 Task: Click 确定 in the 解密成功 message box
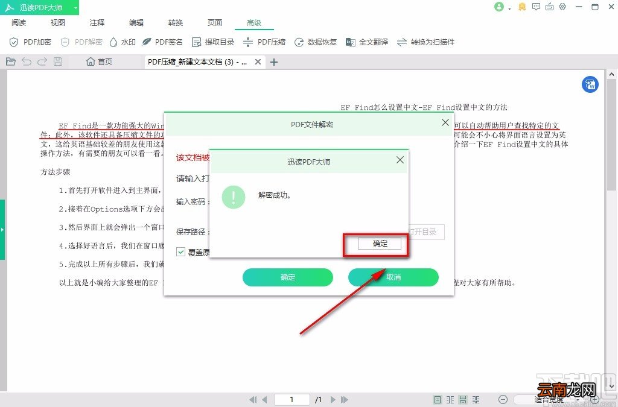click(380, 244)
